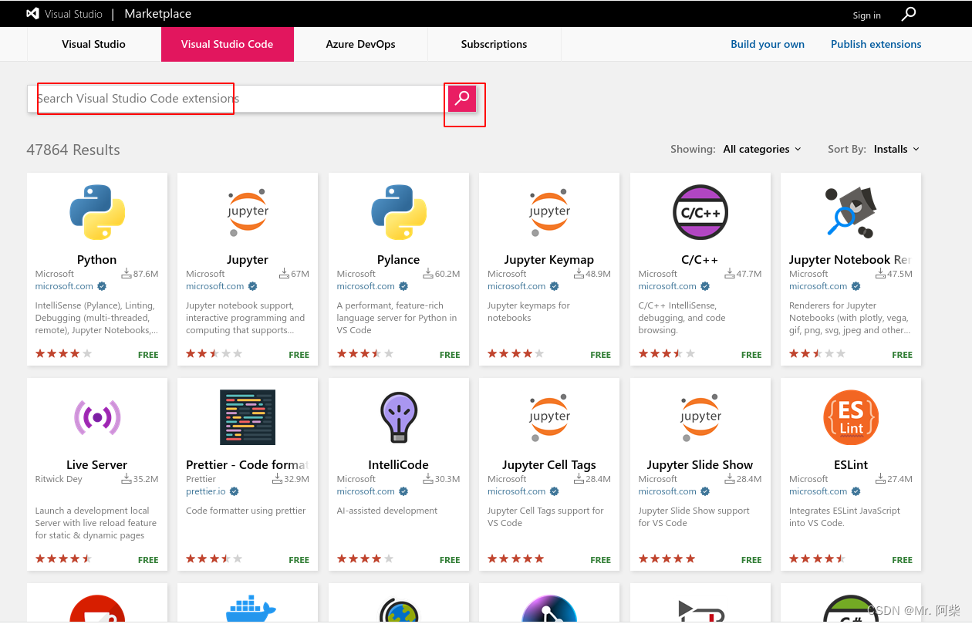Click "Code formatter using prettier" description

pyautogui.click(x=246, y=511)
